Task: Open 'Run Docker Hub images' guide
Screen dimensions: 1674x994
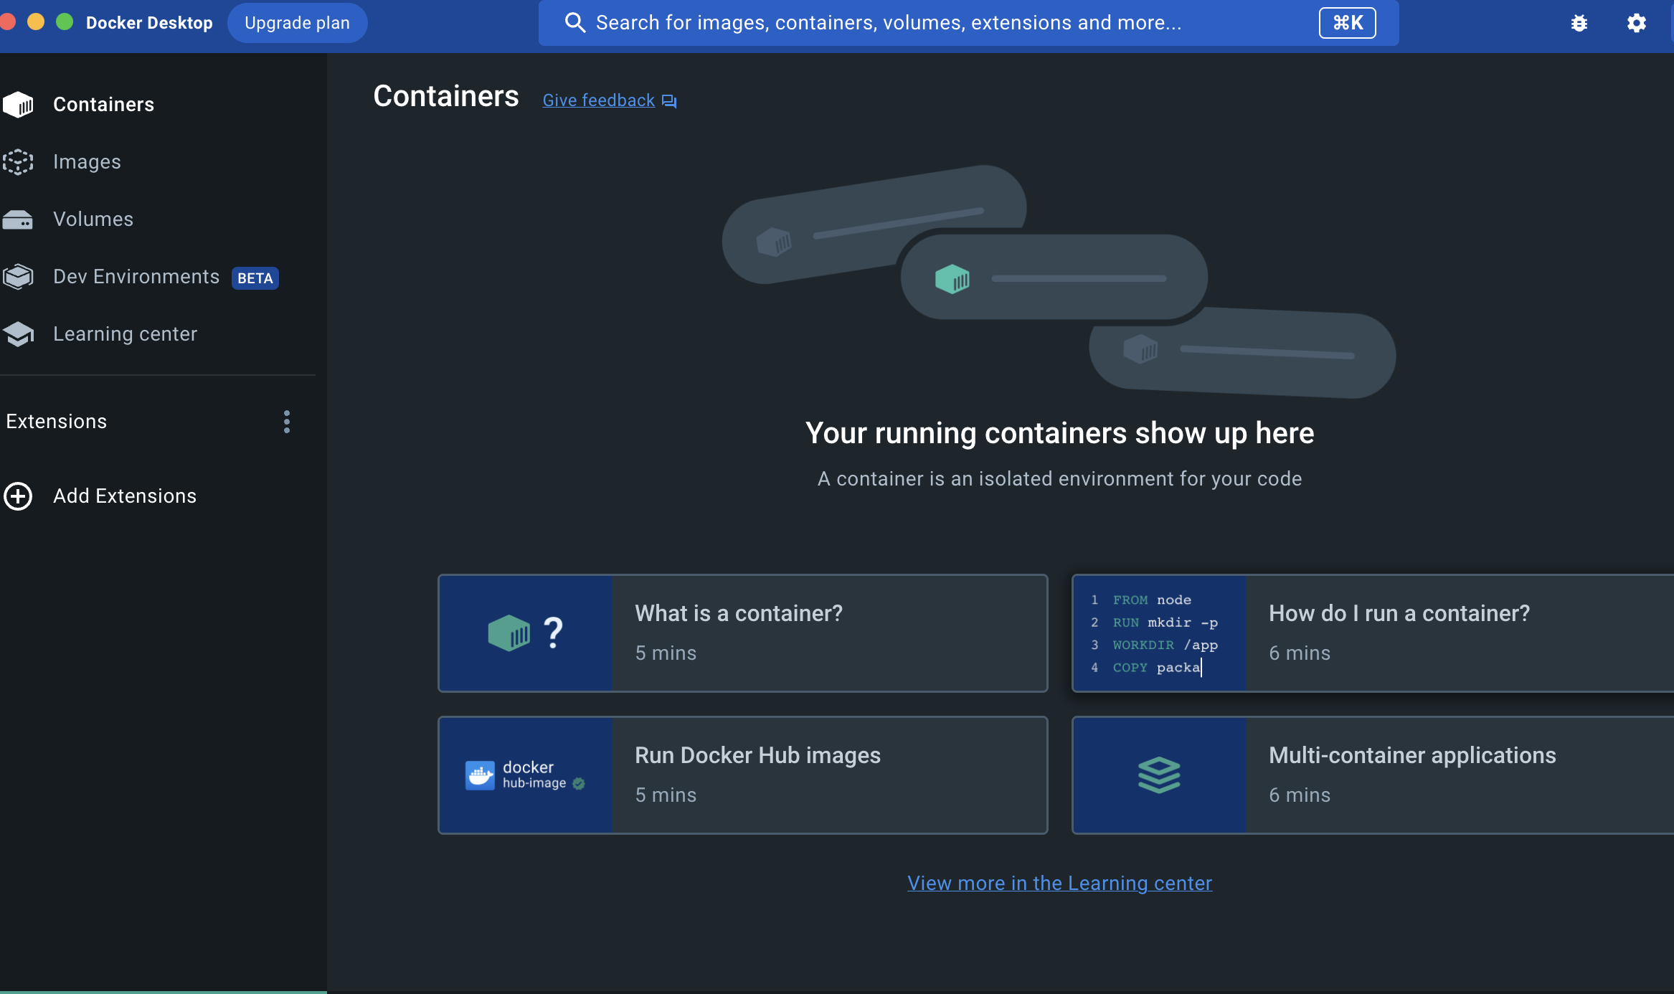Action: pyautogui.click(x=743, y=775)
